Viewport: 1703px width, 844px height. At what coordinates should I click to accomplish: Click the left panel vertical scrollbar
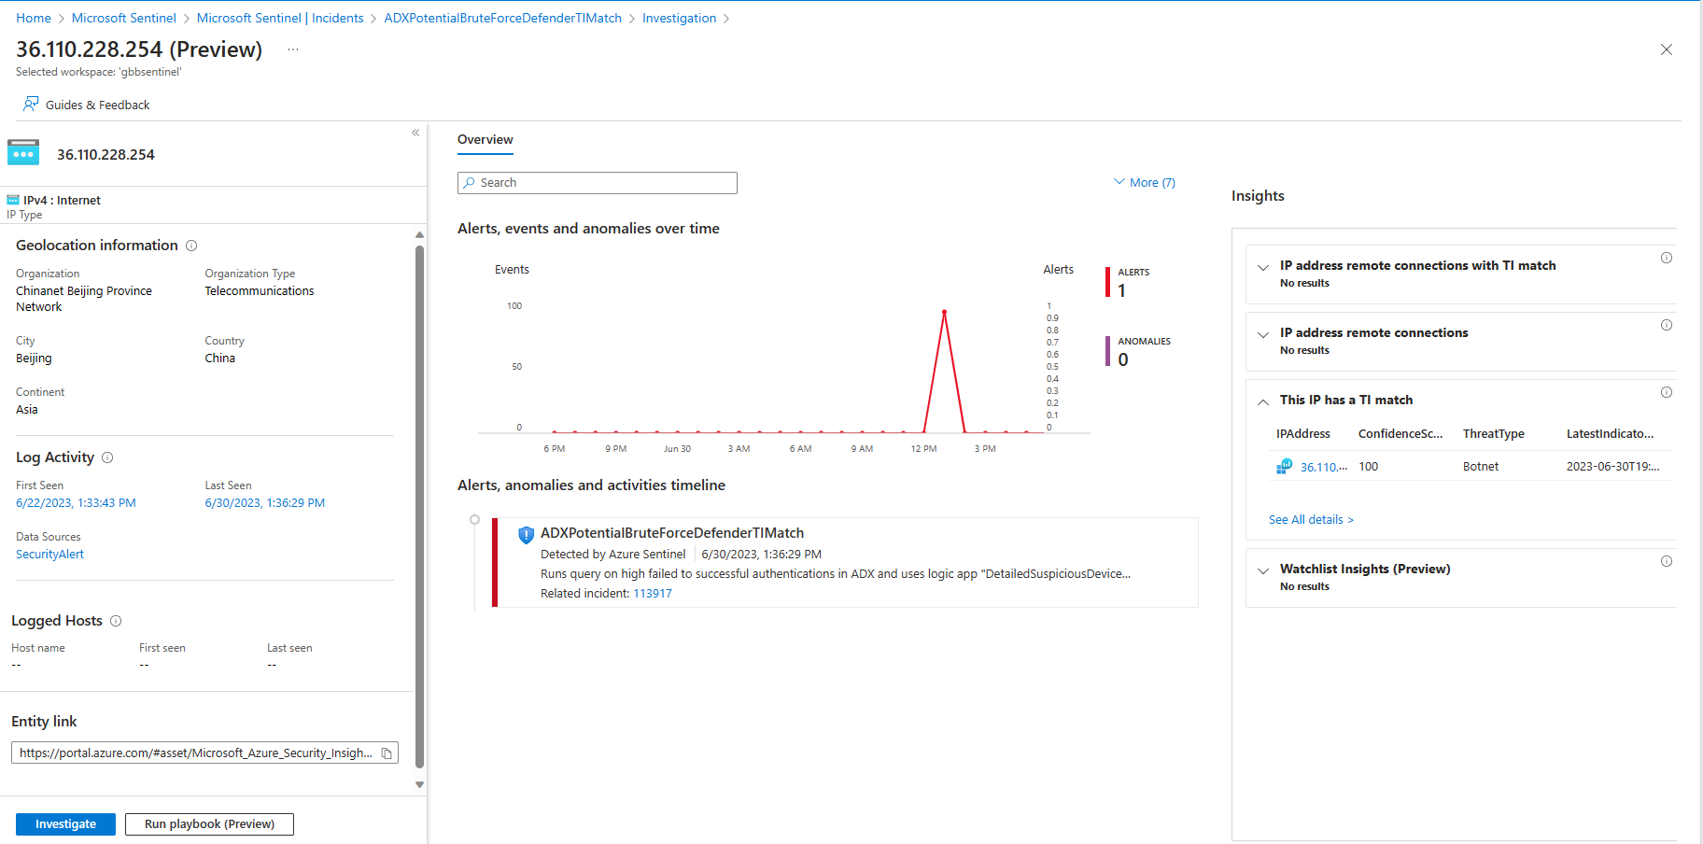click(419, 504)
